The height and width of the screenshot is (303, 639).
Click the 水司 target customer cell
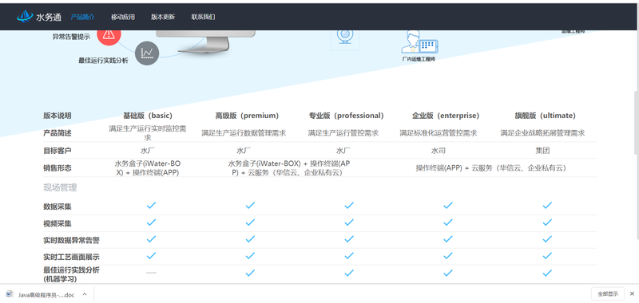coord(439,151)
